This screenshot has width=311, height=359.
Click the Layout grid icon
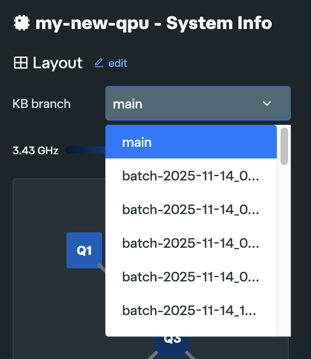(x=21, y=63)
